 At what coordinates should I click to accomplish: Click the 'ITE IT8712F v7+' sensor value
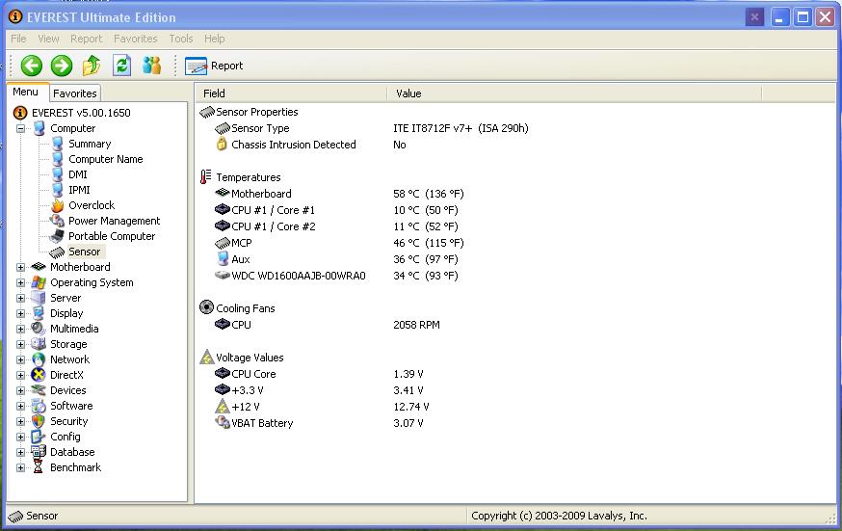tap(460, 128)
